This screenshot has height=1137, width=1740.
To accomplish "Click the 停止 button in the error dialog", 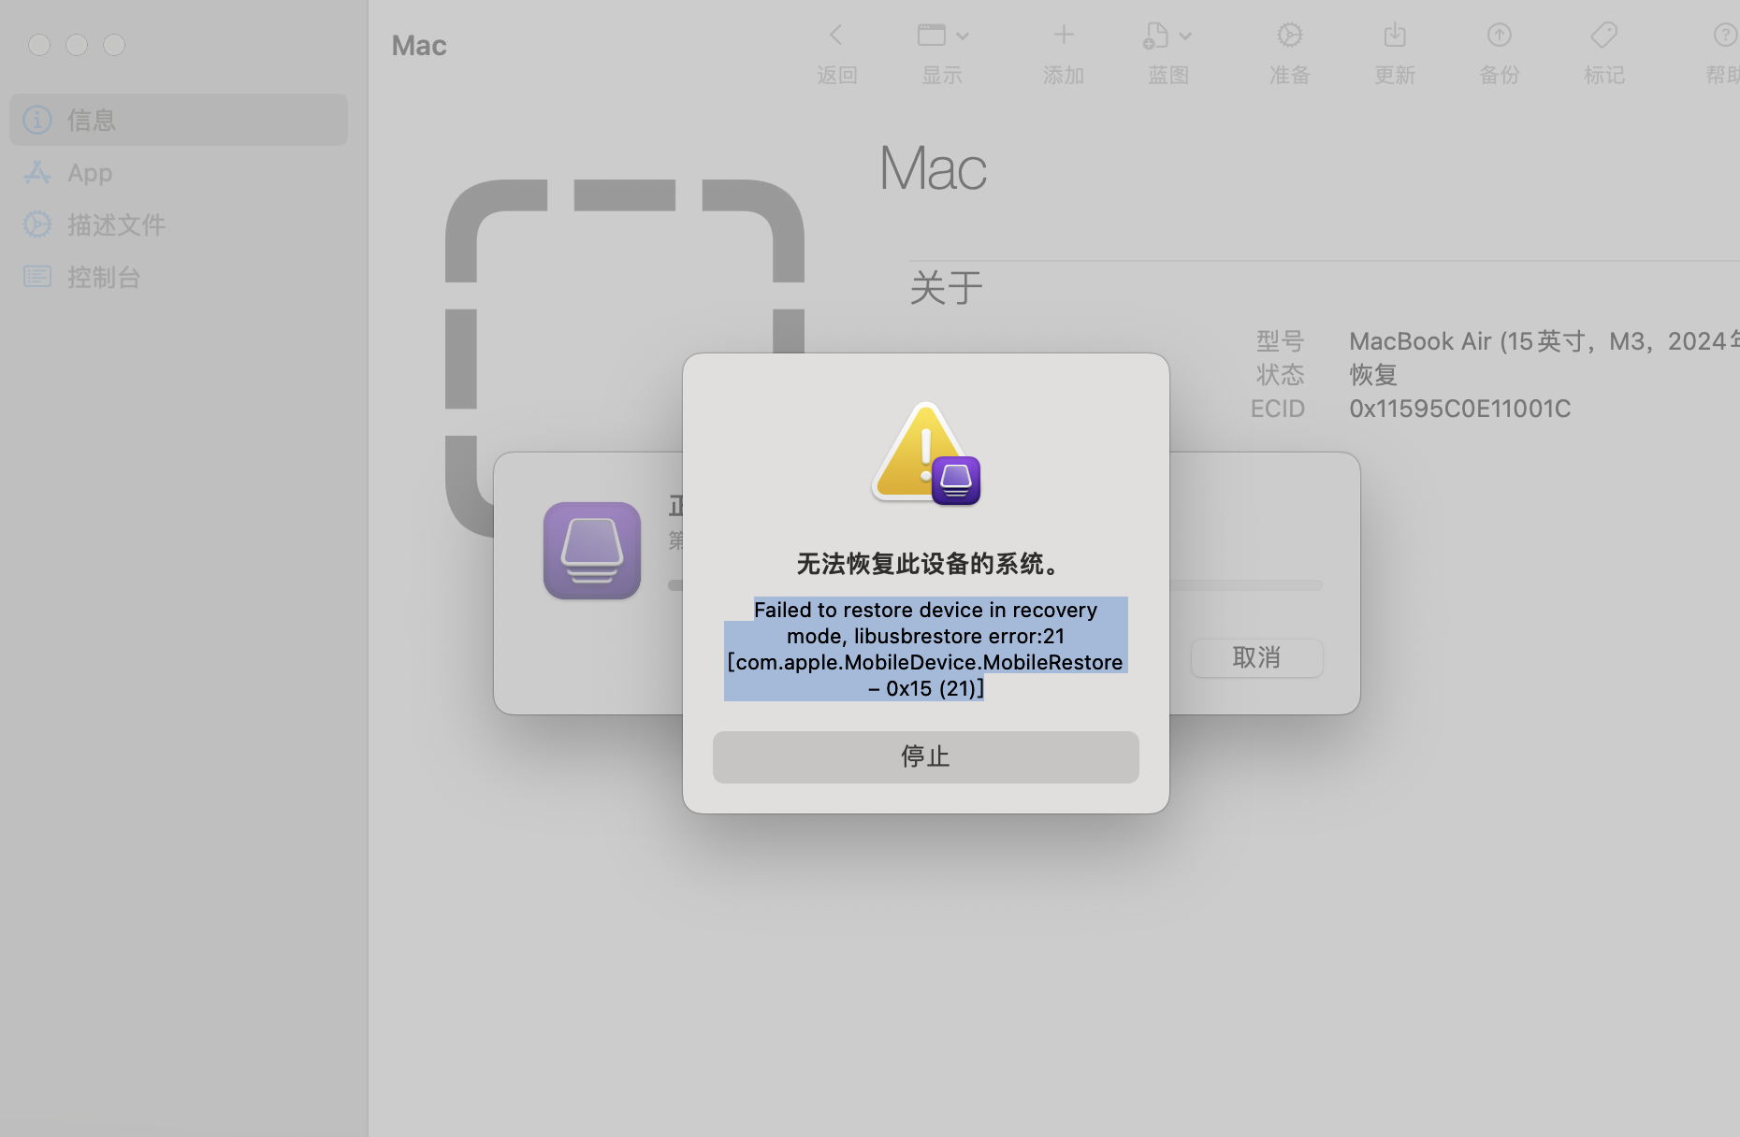I will point(926,756).
